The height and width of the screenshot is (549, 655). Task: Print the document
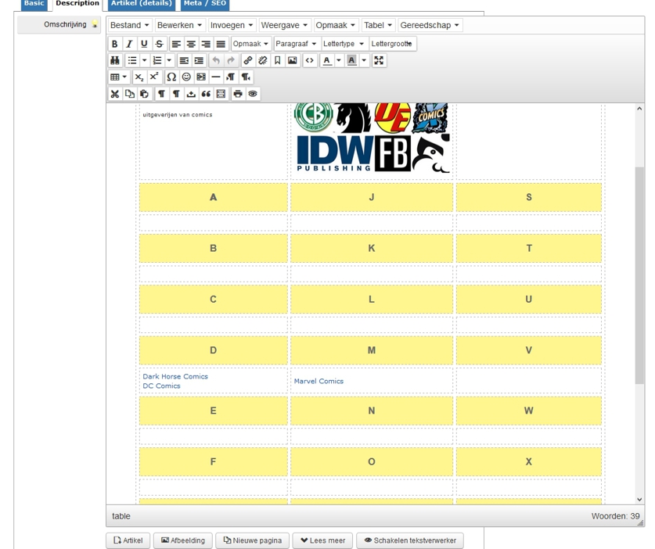[x=238, y=94]
